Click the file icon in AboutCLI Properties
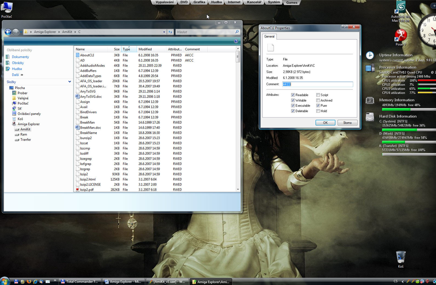This screenshot has width=436, height=285. click(270, 47)
